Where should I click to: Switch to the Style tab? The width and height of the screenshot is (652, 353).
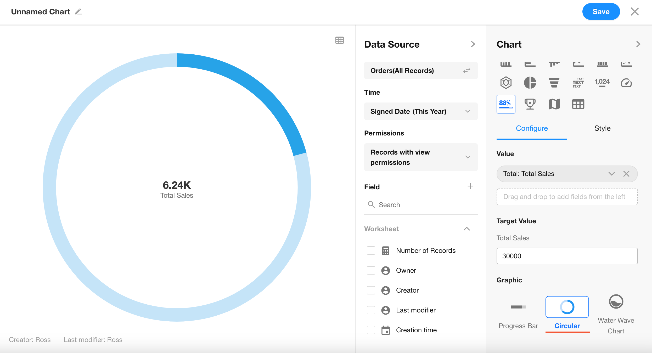[x=602, y=128]
